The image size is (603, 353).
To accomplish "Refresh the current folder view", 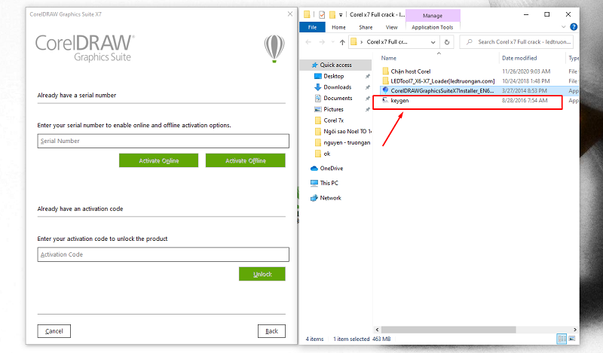I will click(447, 42).
